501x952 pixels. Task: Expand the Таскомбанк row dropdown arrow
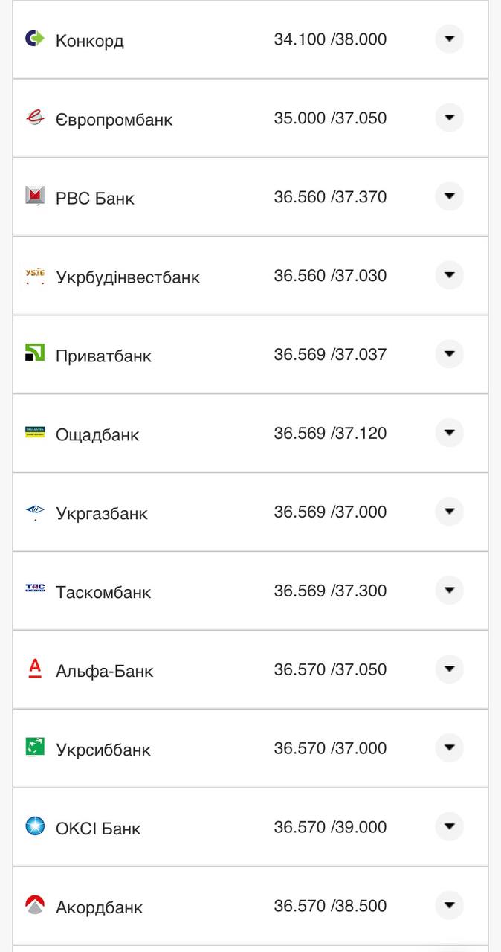pyautogui.click(x=449, y=591)
